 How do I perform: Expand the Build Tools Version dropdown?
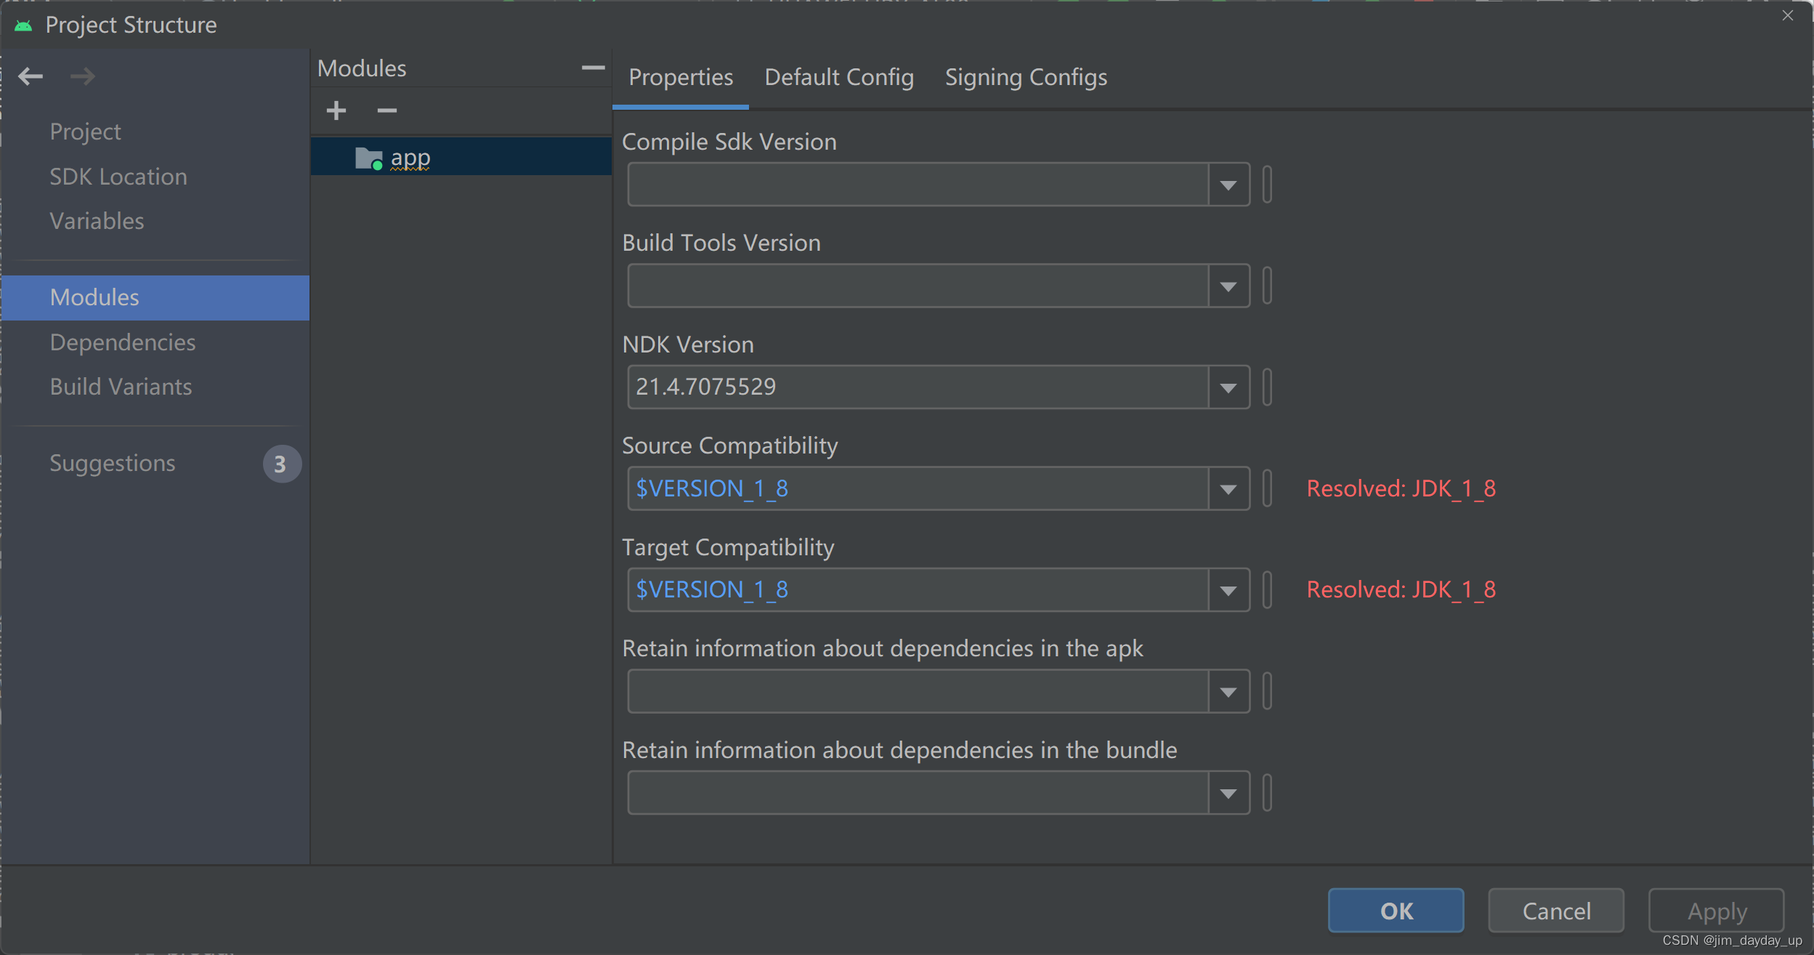[1228, 286]
